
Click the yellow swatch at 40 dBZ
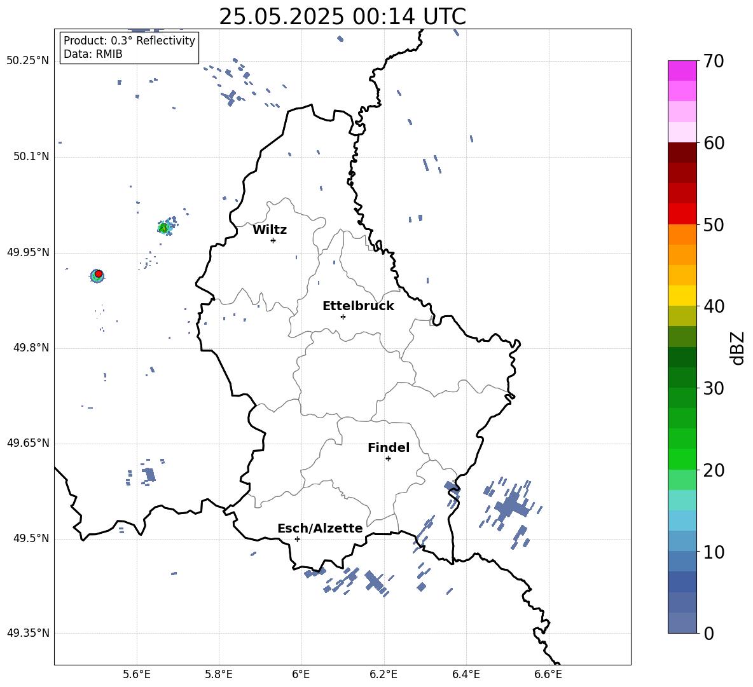[682, 296]
